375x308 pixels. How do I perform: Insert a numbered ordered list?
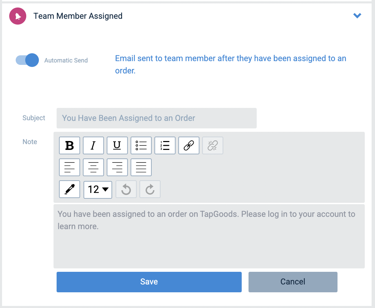pos(165,145)
